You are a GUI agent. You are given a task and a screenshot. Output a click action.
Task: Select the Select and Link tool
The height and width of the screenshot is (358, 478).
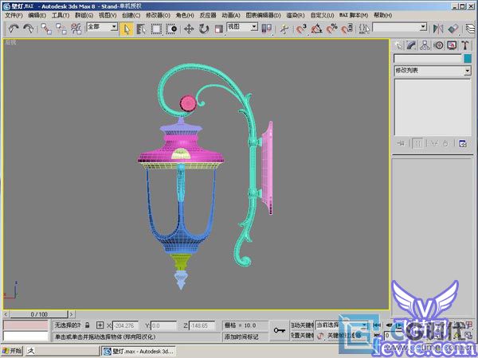(46, 29)
